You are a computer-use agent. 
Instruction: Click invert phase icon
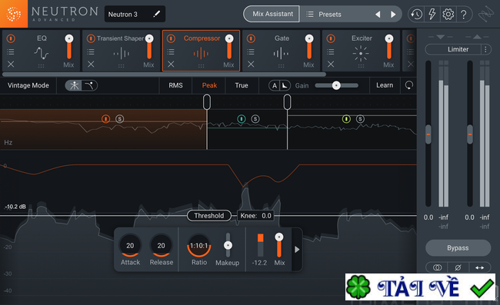click(458, 268)
